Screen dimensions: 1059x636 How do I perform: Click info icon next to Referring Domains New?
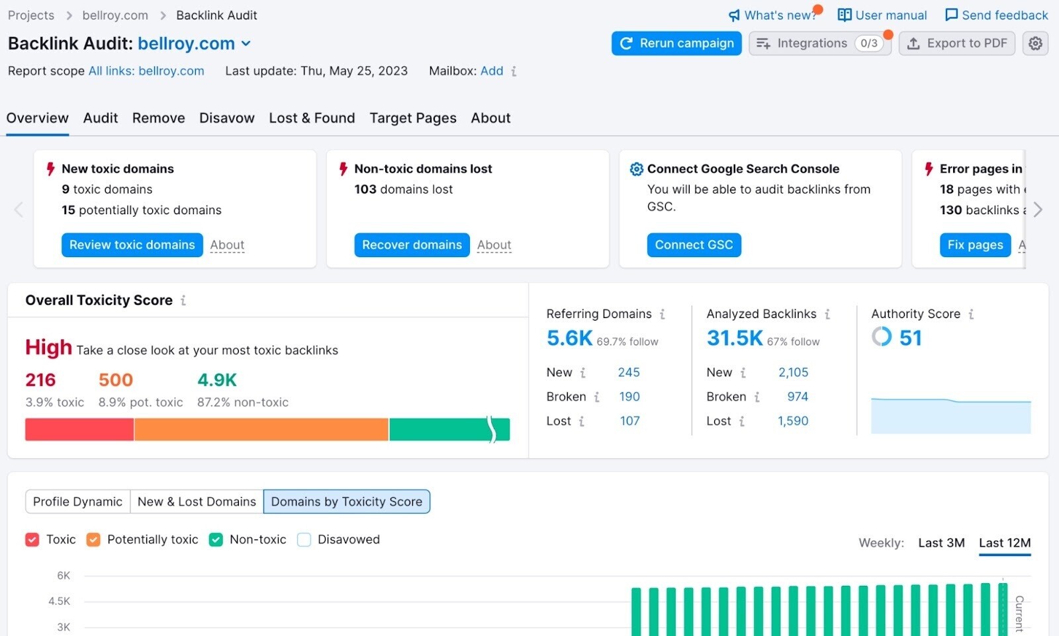(x=583, y=373)
